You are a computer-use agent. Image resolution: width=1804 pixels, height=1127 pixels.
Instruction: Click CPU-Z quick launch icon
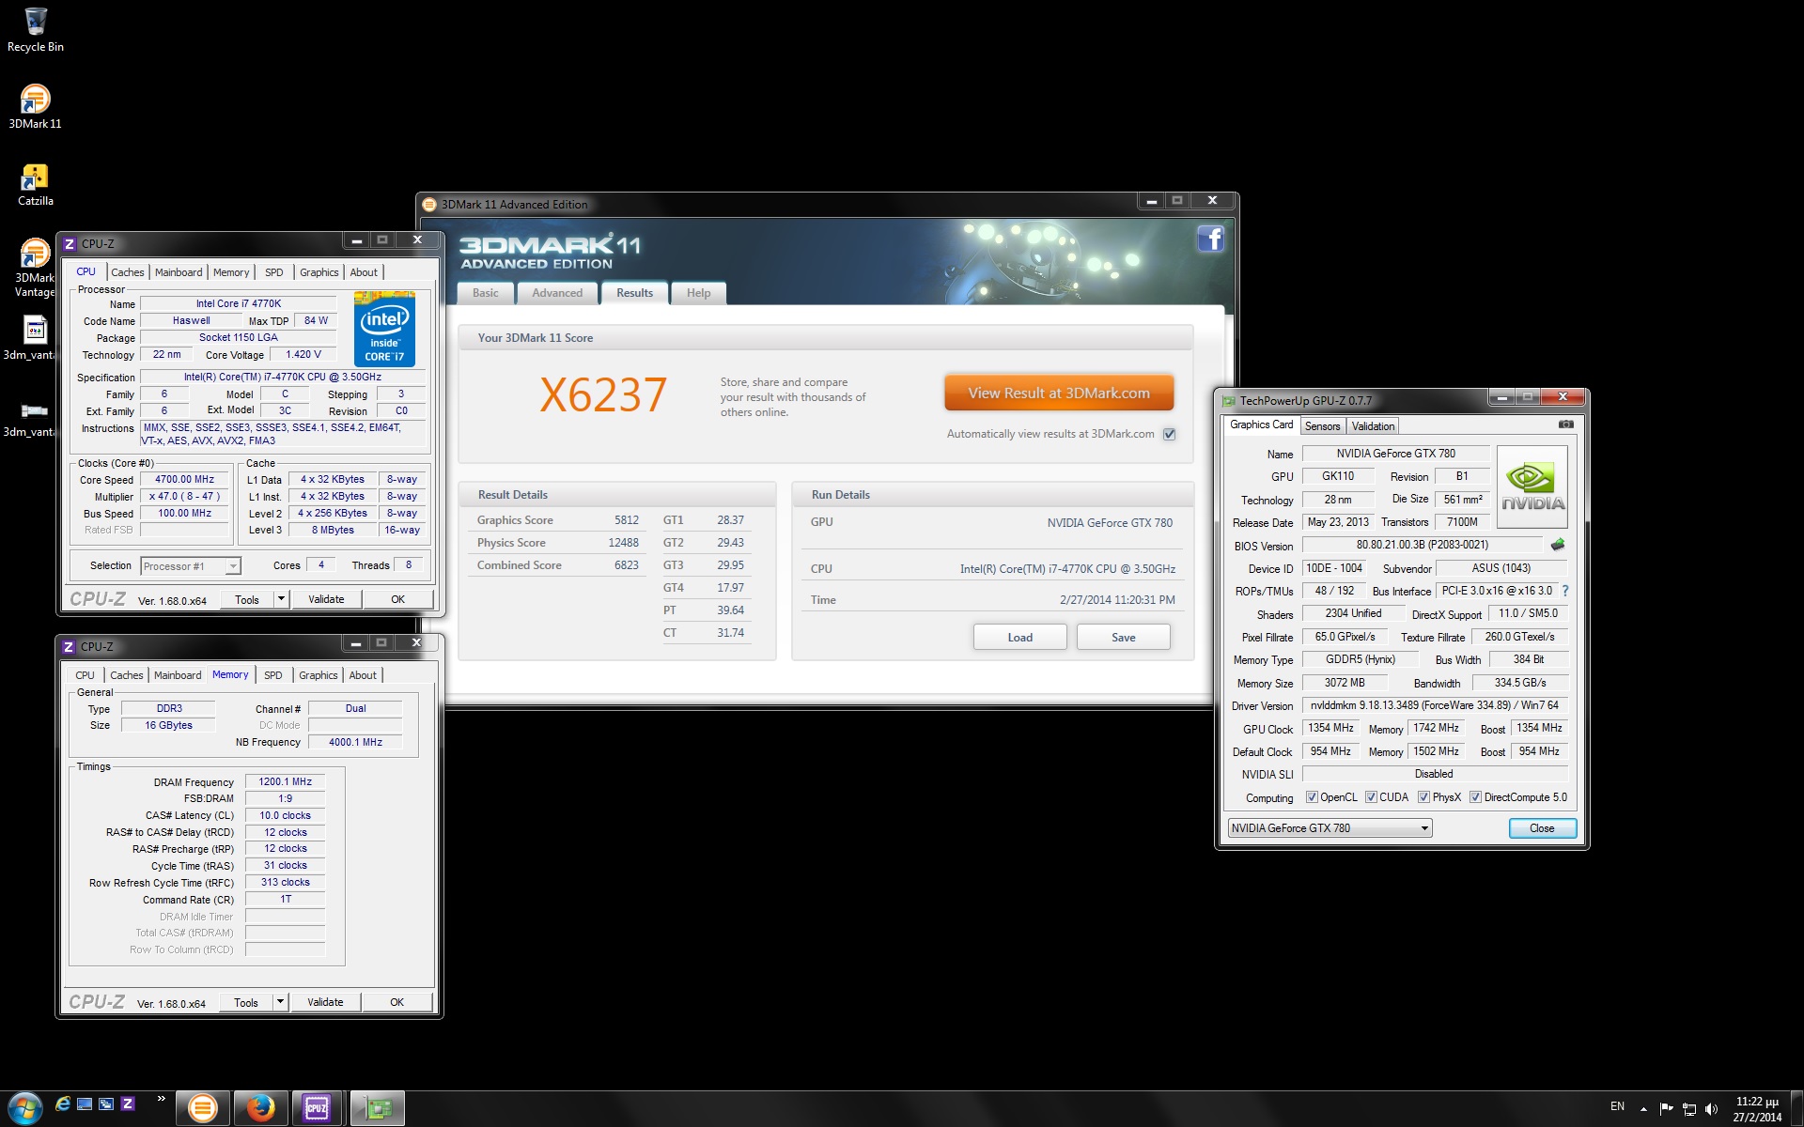click(128, 1104)
